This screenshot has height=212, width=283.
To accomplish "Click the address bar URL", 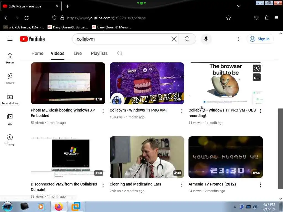I will pyautogui.click(x=106, y=18).
